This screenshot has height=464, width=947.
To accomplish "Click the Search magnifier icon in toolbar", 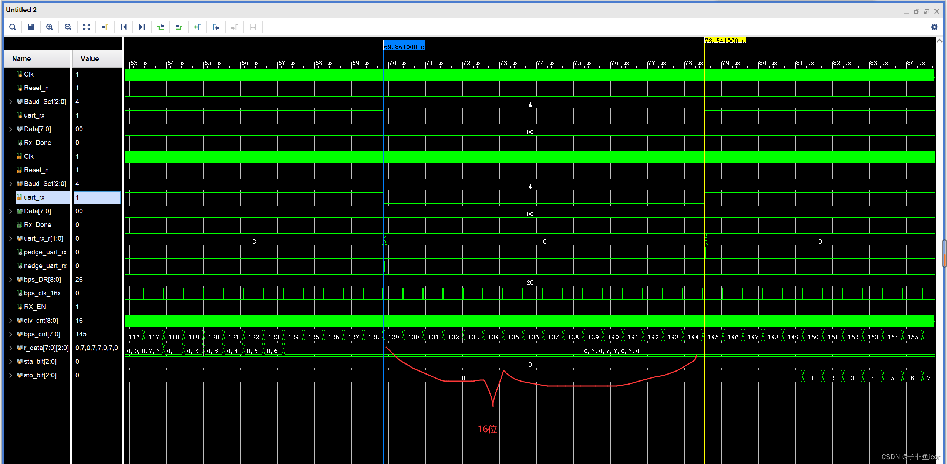I will point(13,27).
